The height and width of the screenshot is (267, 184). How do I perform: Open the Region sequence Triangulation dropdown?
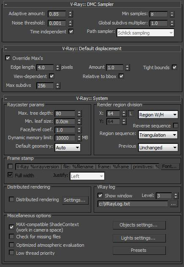(158, 135)
